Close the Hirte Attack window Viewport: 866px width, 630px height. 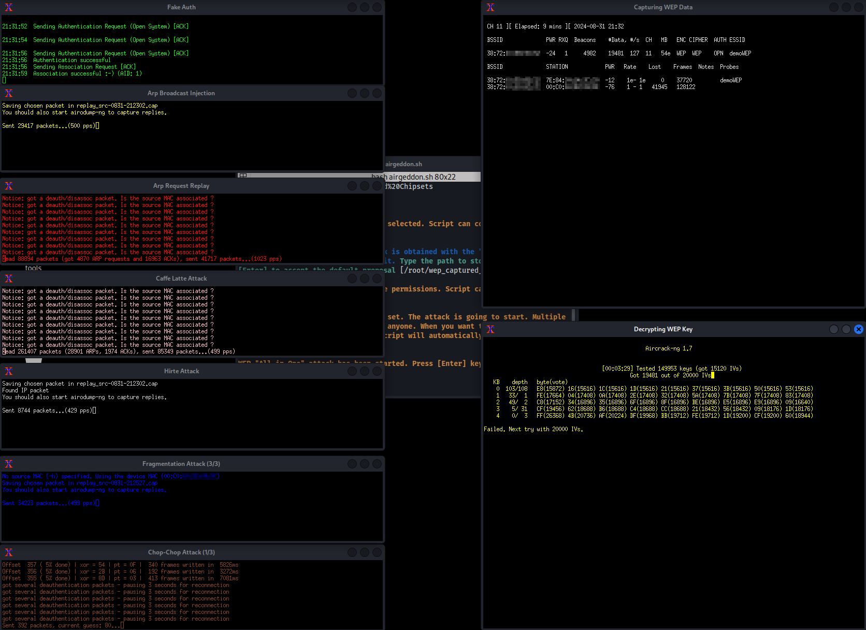tap(377, 371)
